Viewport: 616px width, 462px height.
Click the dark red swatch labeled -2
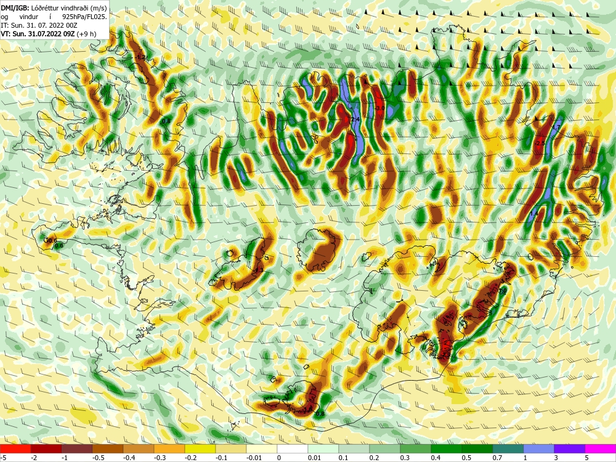(46, 448)
